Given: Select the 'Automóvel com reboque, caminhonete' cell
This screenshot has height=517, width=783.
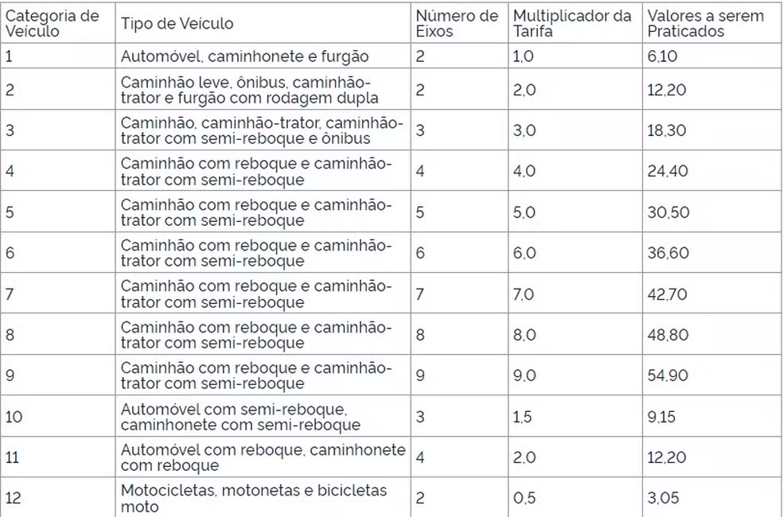Looking at the screenshot, I should pyautogui.click(x=263, y=457).
